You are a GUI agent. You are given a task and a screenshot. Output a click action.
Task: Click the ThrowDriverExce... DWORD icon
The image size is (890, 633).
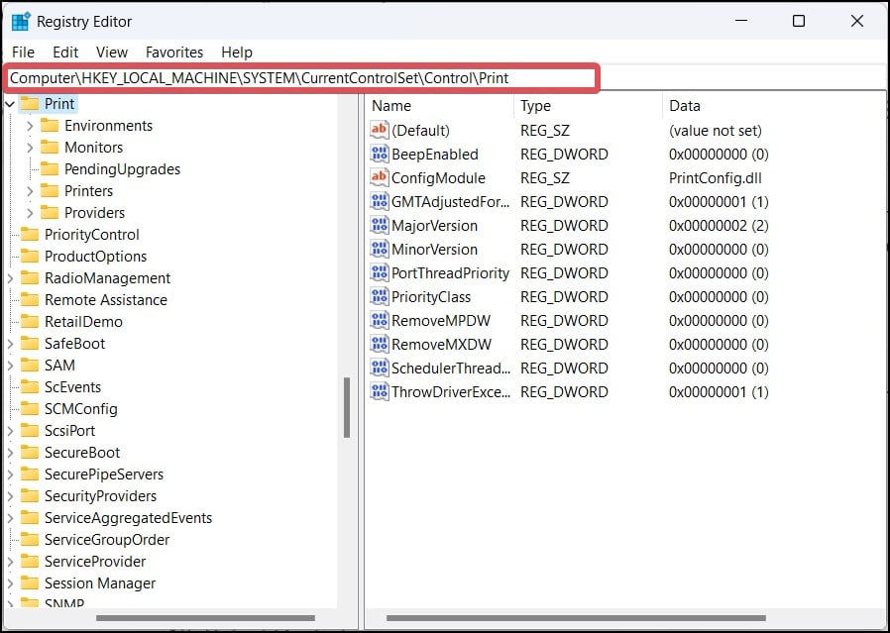380,392
